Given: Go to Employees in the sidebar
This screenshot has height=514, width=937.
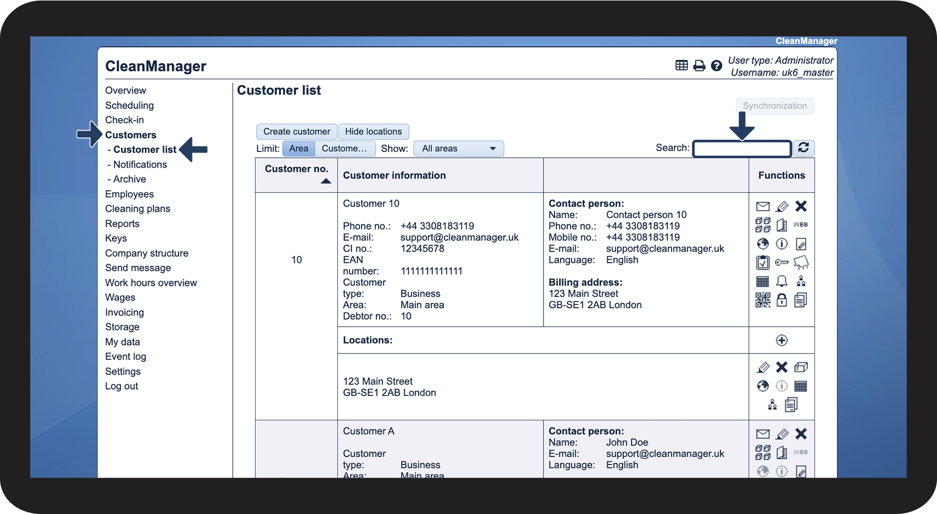Looking at the screenshot, I should [129, 194].
